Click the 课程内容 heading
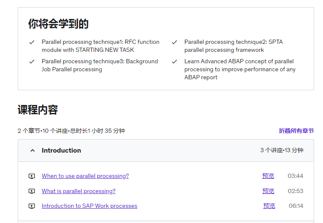The height and width of the screenshot is (223, 323). pos(38,110)
